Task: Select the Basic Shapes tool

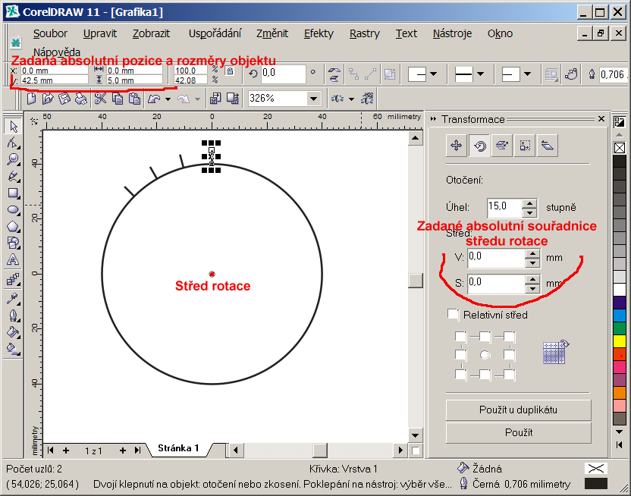Action: [14, 243]
